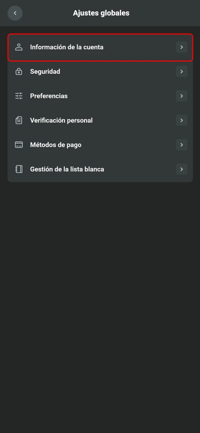Select the sliders icon next to Preferencias
Screen dimensions: 200x433
[19, 96]
